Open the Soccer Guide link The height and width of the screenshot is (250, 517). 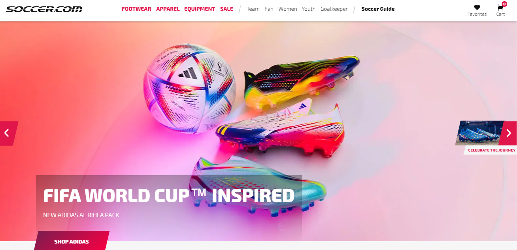[x=378, y=9]
